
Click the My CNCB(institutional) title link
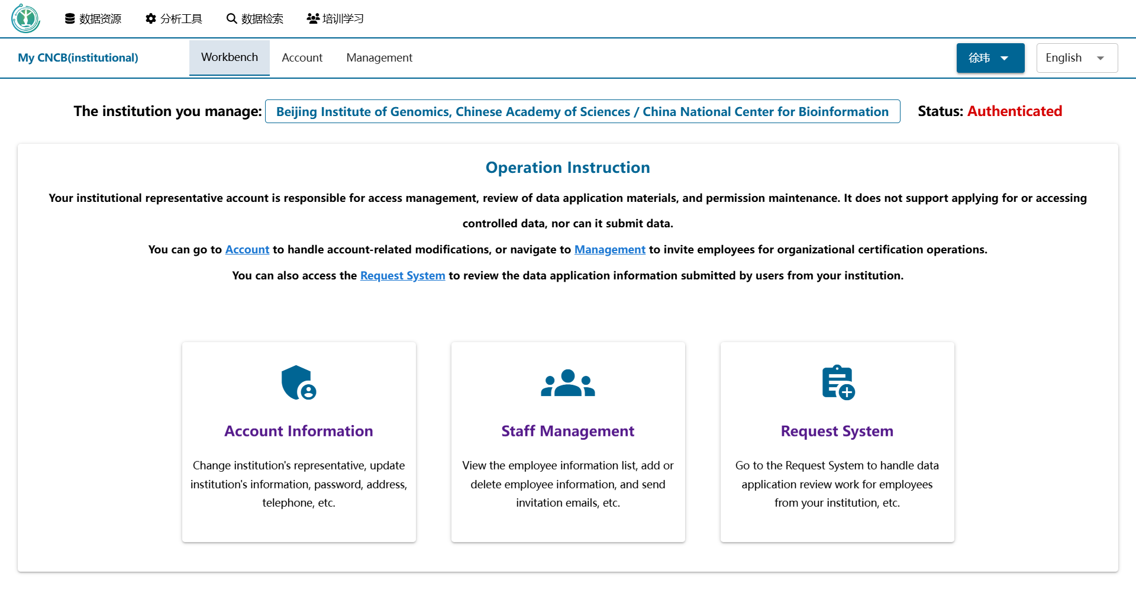[x=78, y=57]
